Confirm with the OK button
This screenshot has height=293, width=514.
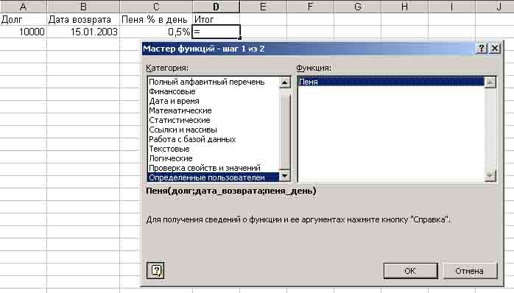pyautogui.click(x=410, y=271)
